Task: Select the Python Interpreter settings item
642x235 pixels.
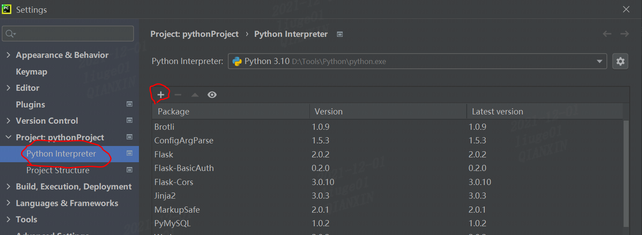Action: (61, 154)
